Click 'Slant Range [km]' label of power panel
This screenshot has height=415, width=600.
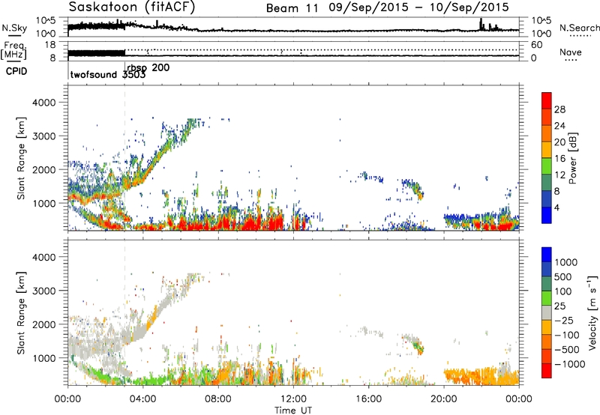21,159
